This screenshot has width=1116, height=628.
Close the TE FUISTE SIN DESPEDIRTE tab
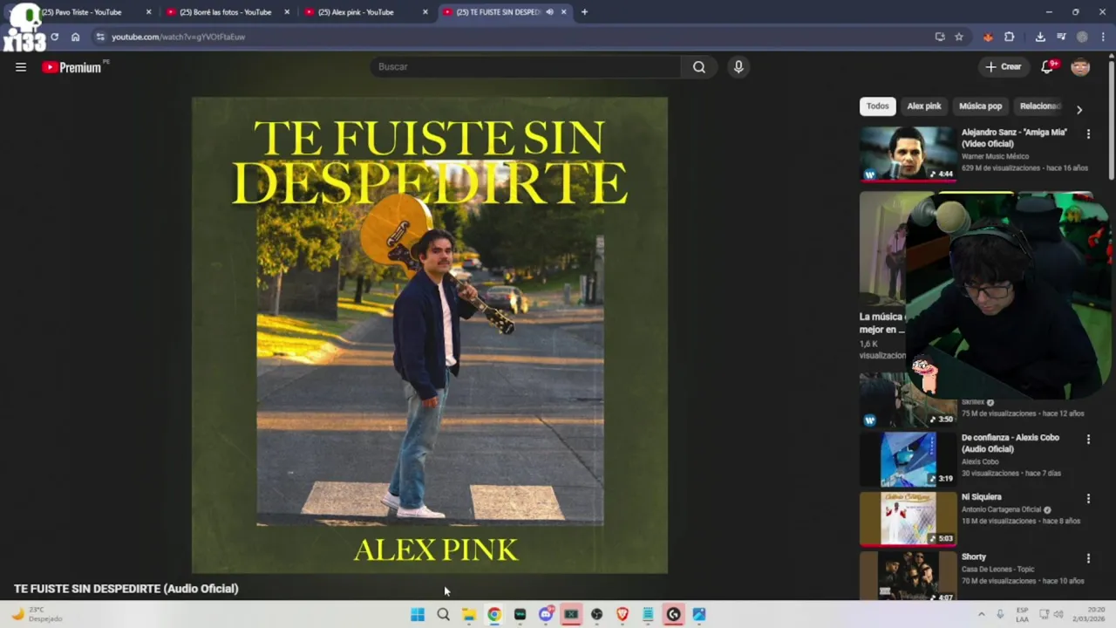pos(563,12)
